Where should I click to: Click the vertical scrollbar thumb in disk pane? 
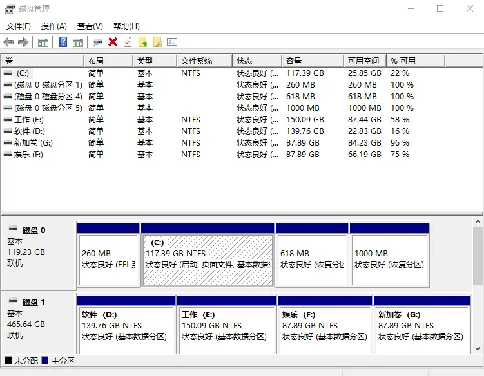[478, 256]
